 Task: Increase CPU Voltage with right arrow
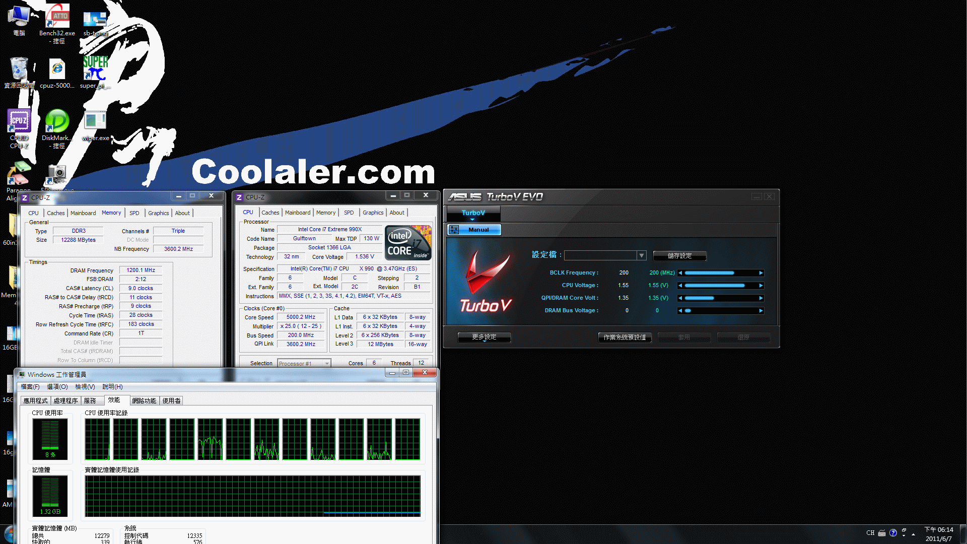(761, 286)
